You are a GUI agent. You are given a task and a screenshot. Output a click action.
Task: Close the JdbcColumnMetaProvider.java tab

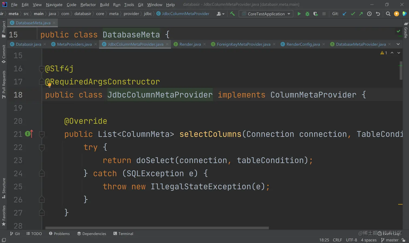click(x=167, y=44)
